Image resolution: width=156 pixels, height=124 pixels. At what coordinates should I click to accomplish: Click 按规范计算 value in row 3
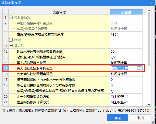126,29
